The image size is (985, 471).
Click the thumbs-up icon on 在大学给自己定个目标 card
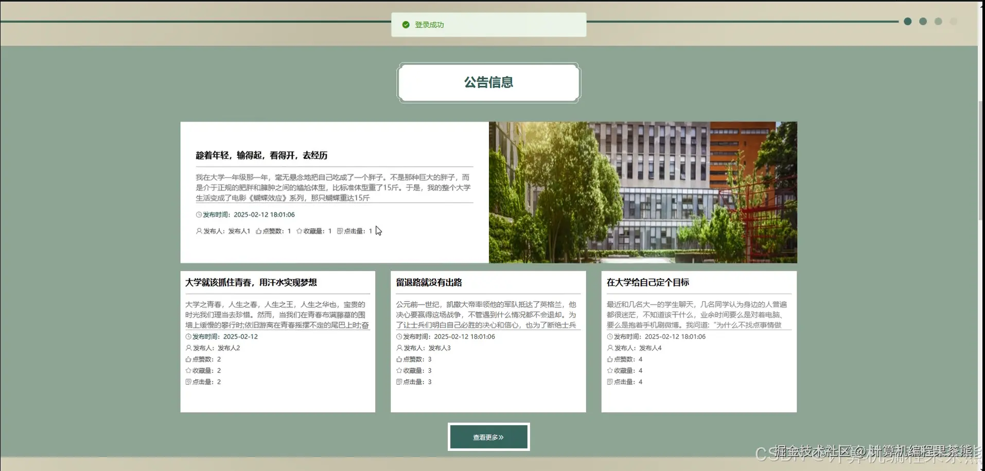point(610,359)
